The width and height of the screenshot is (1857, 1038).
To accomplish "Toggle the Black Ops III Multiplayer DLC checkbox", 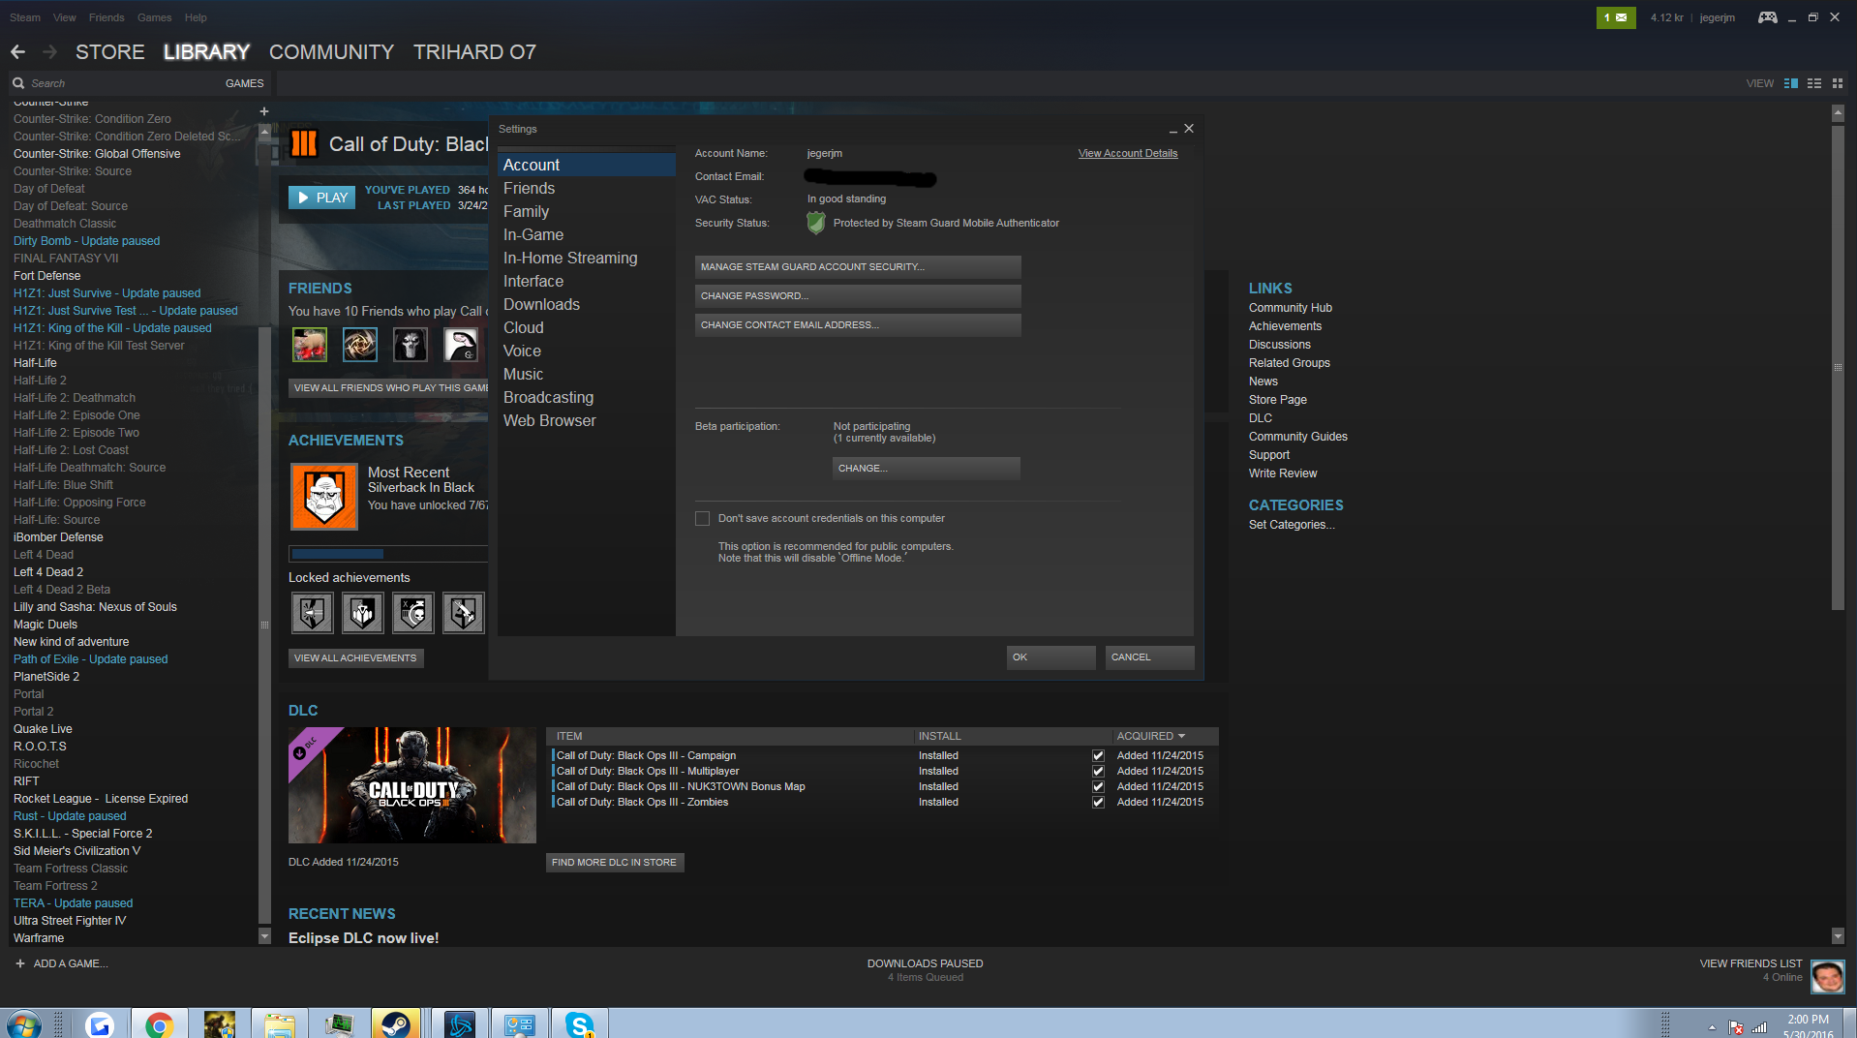I will tap(1098, 772).
